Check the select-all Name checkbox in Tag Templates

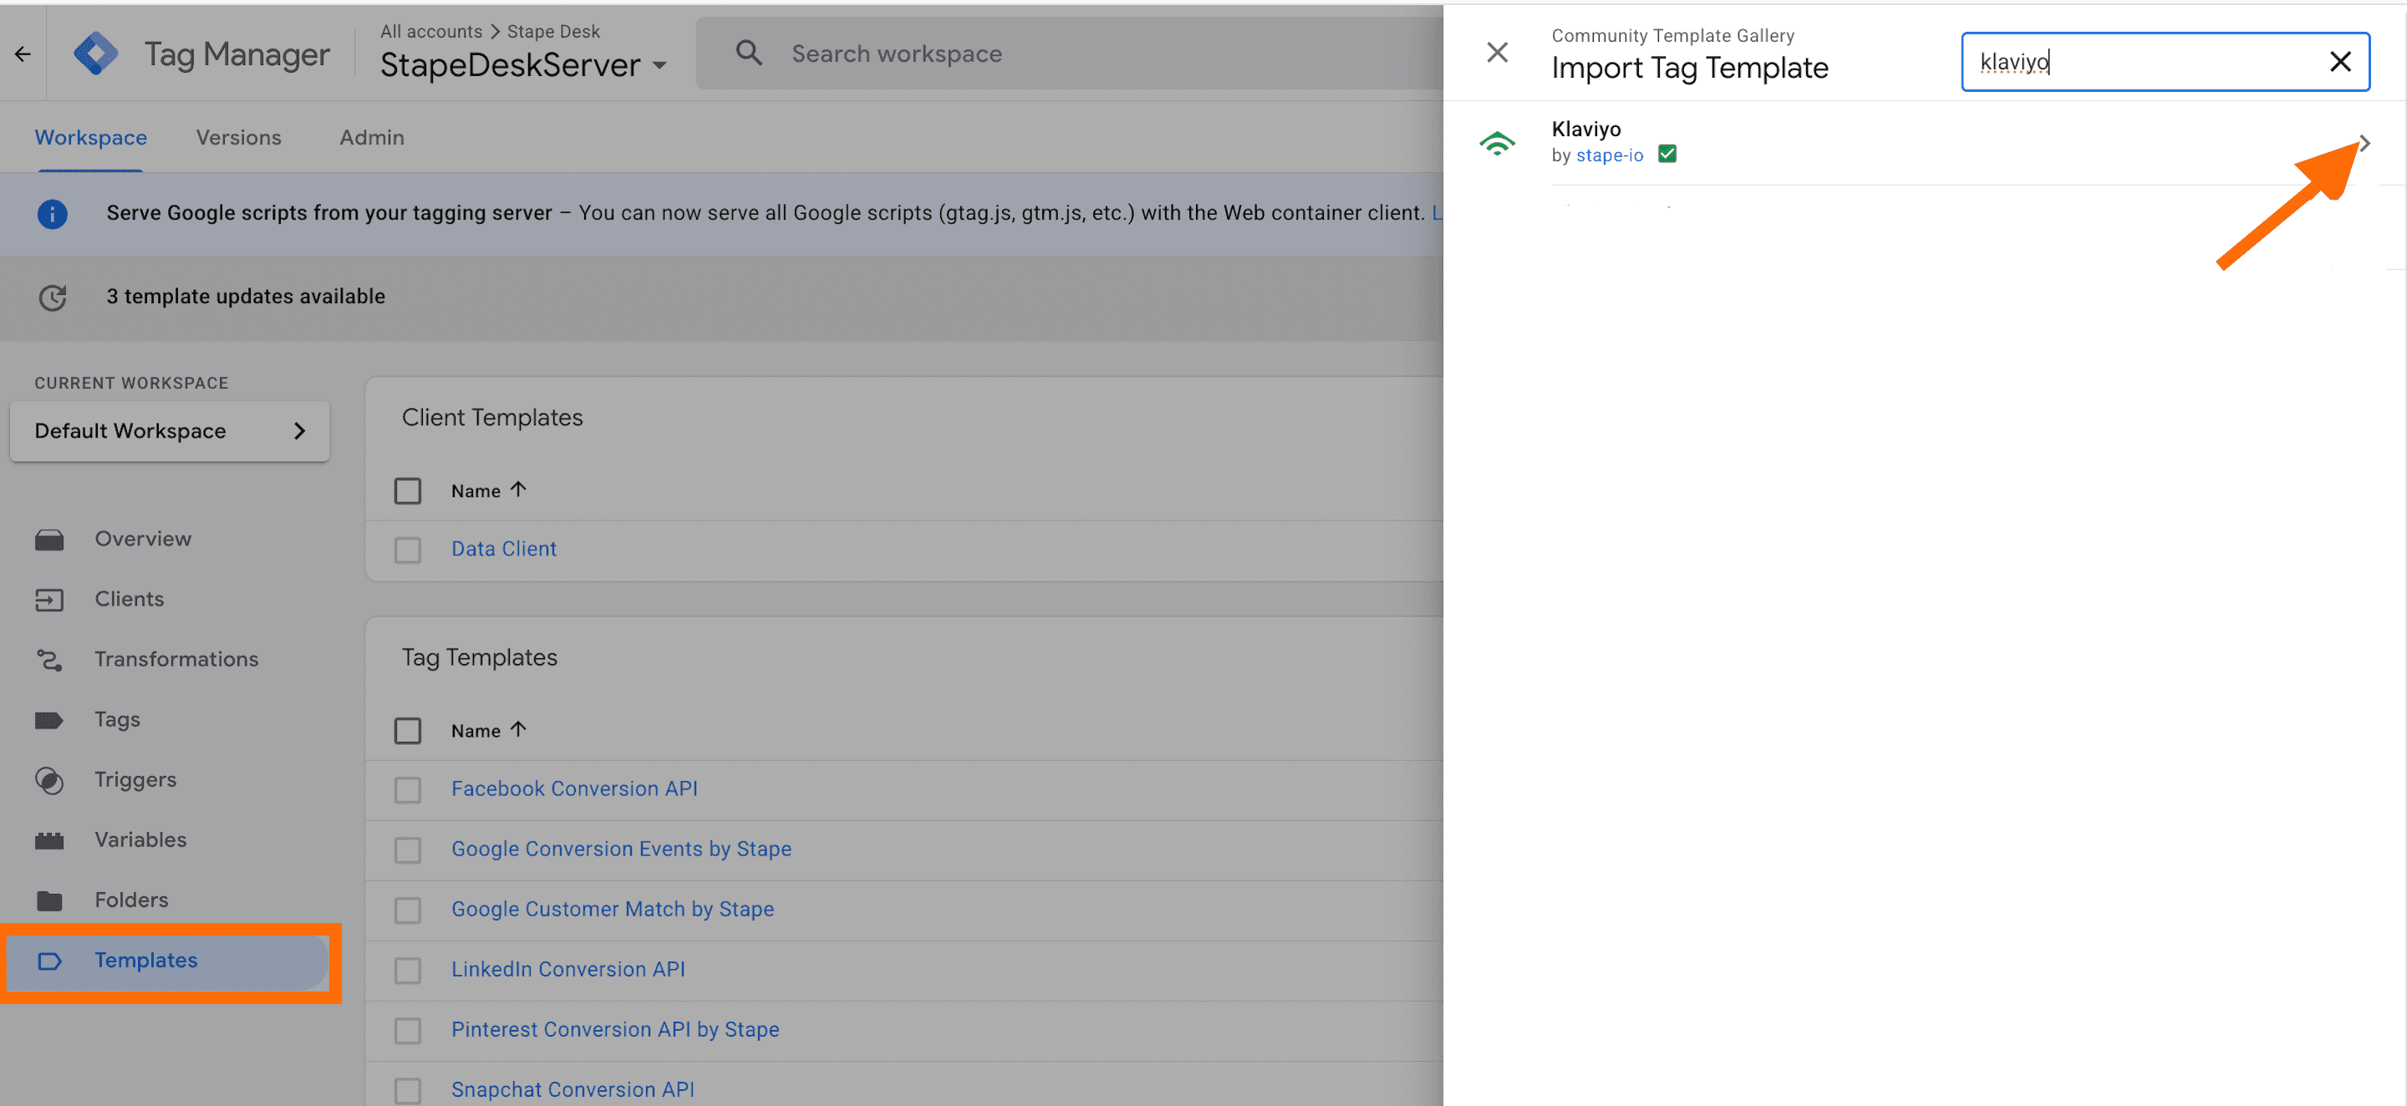(409, 730)
